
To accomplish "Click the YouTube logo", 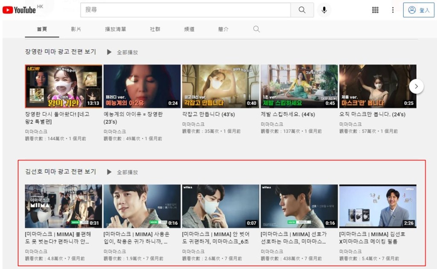I will click(x=19, y=10).
